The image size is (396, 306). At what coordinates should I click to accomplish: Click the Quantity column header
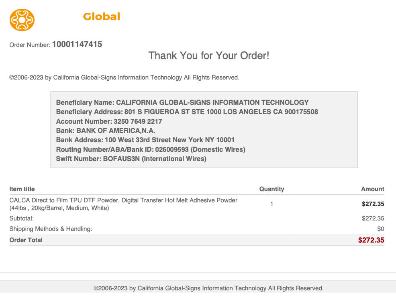tap(272, 189)
